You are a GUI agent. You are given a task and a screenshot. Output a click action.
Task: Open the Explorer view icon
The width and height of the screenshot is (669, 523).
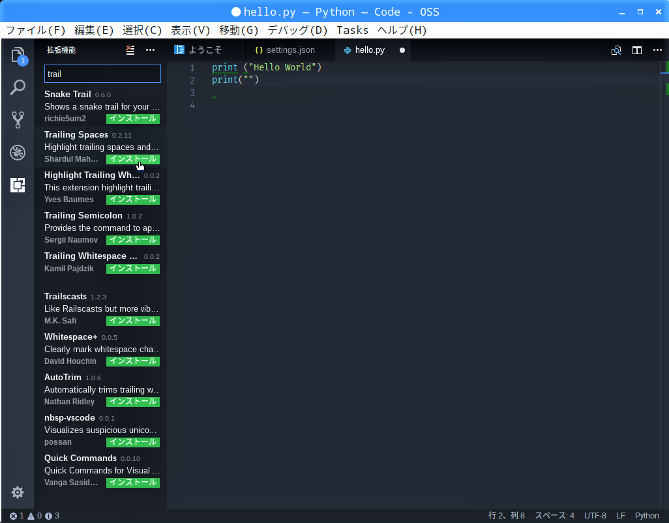(18, 55)
